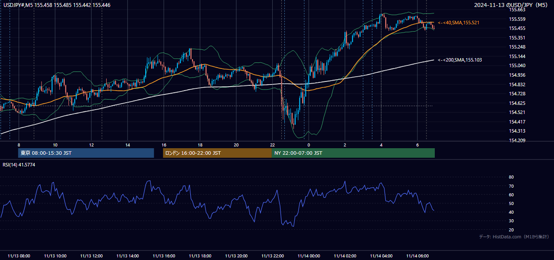This screenshot has width=554, height=260.
Task: Click bottom axis date 11/13 08:00
Action: 19,256
